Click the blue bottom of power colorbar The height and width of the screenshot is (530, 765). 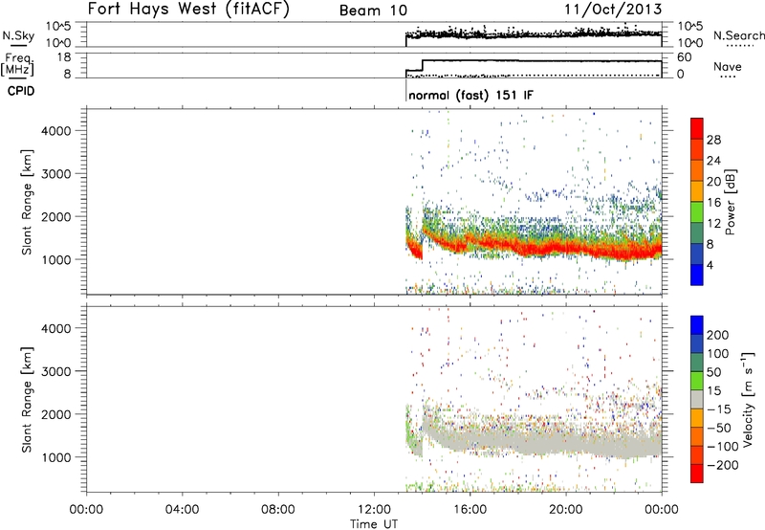(x=697, y=276)
